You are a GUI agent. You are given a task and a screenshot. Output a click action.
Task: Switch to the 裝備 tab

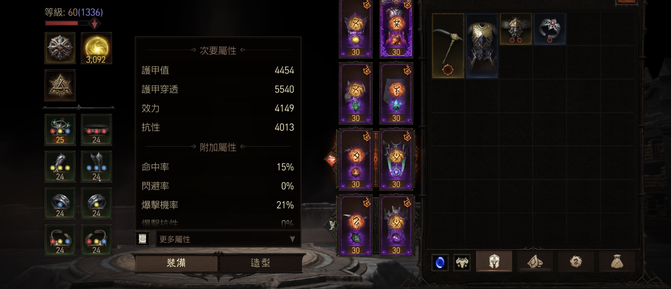pos(176,263)
